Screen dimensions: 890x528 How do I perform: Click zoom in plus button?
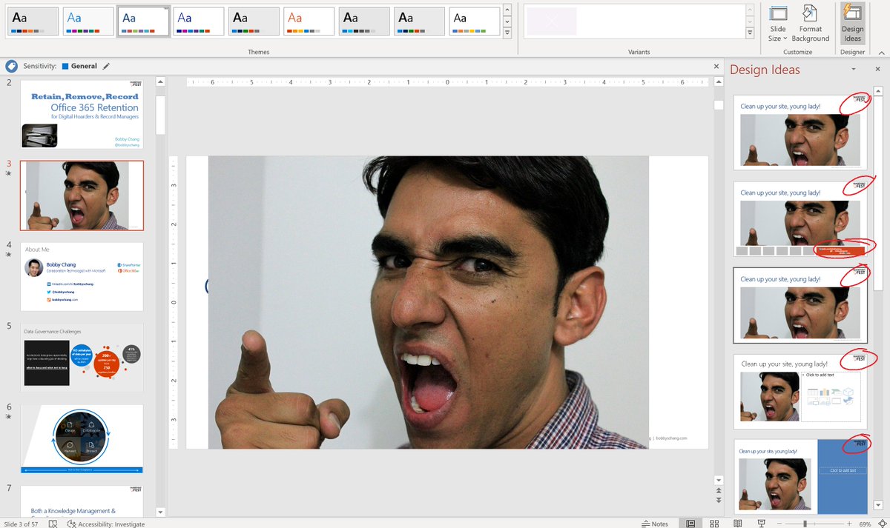851,524
